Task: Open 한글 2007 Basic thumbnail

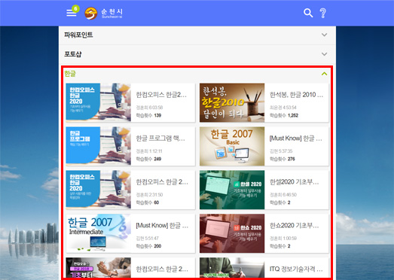Action: point(232,146)
